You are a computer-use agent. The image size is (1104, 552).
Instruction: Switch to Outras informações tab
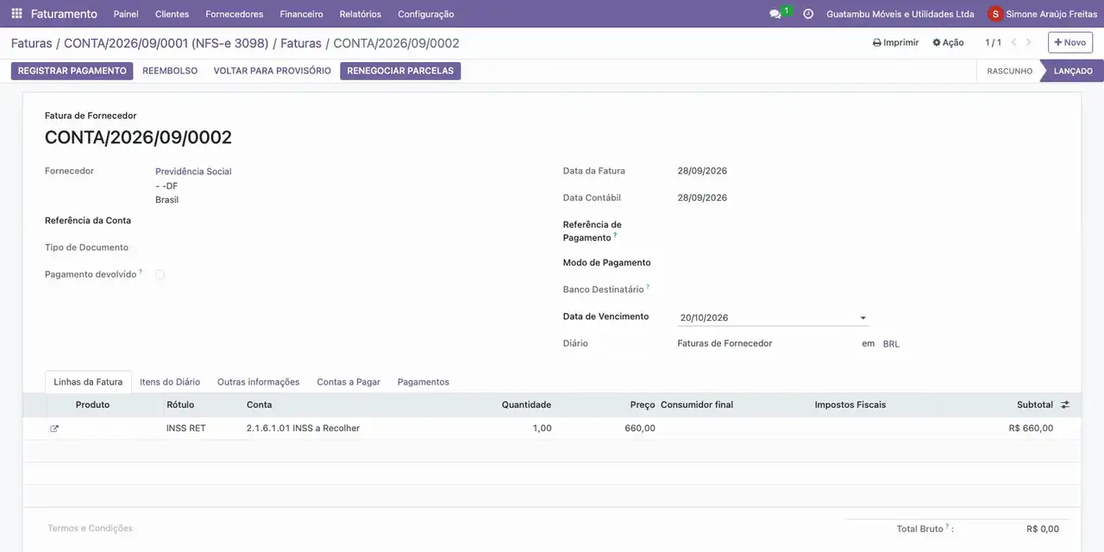point(258,382)
